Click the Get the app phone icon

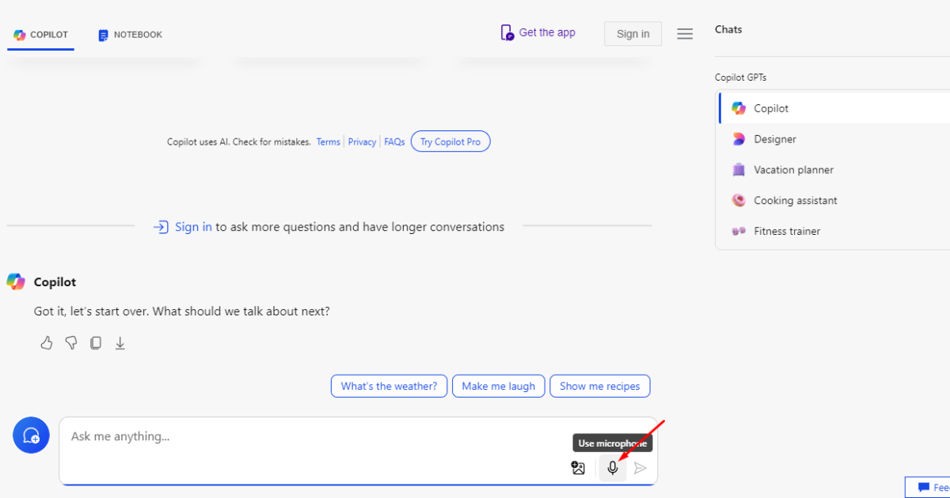[x=507, y=32]
